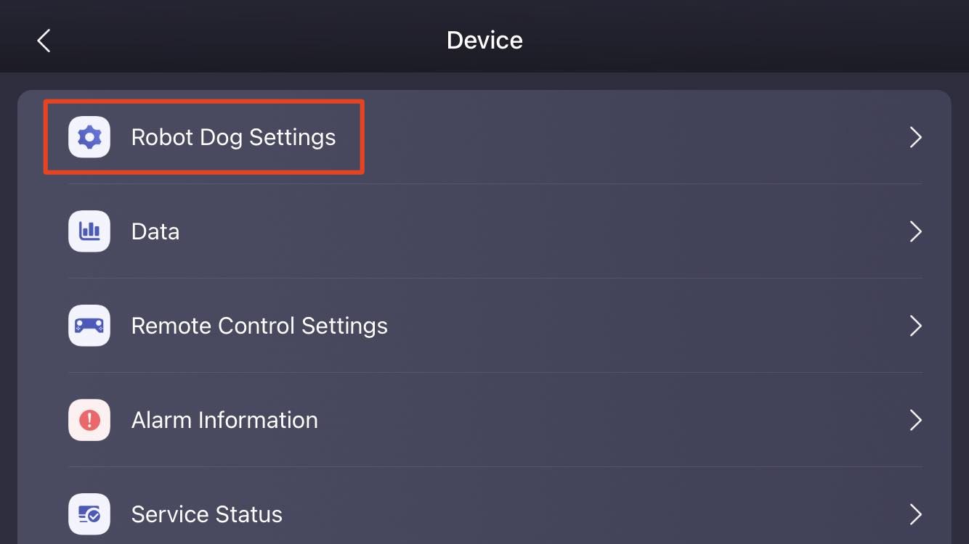Open Service Status using its right chevron

coord(916,514)
